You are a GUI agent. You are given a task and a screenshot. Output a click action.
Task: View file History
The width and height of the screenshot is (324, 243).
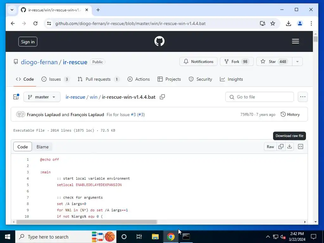(290, 115)
